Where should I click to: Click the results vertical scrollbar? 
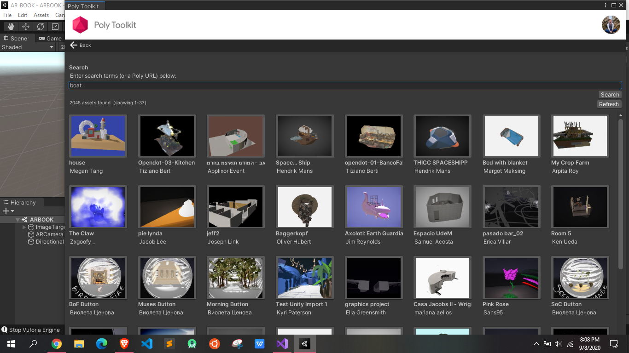click(x=620, y=195)
